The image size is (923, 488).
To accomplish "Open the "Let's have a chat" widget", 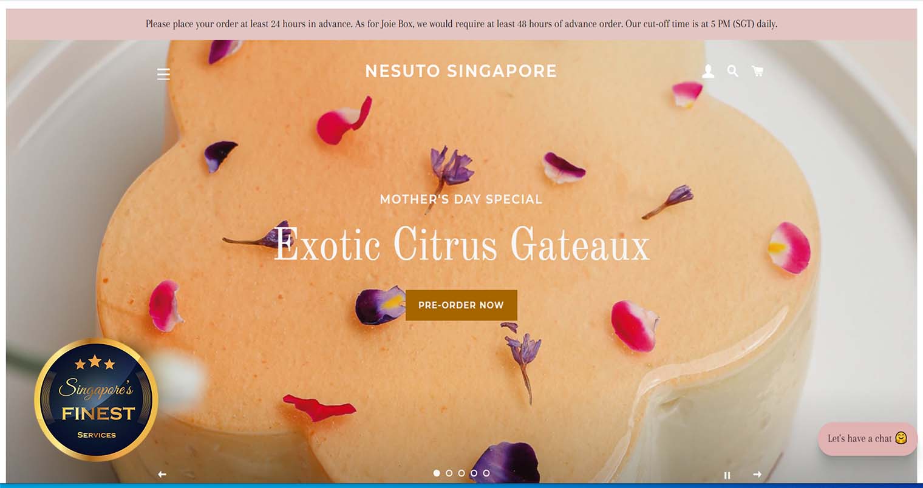I will point(867,438).
